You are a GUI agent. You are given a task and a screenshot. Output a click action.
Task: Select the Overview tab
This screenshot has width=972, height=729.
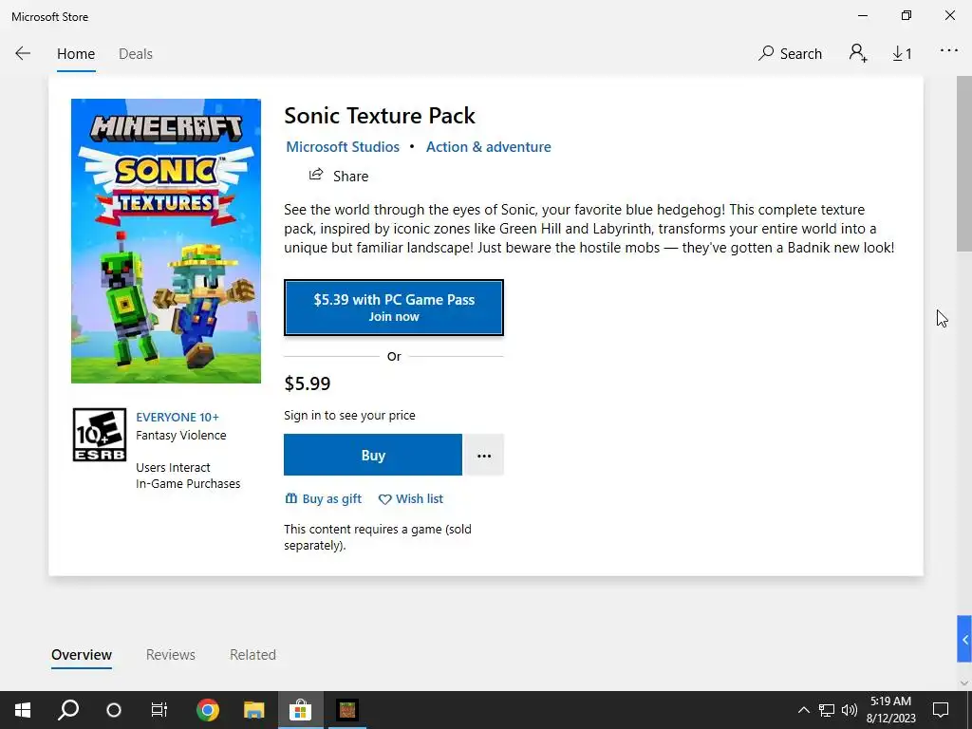(82, 655)
